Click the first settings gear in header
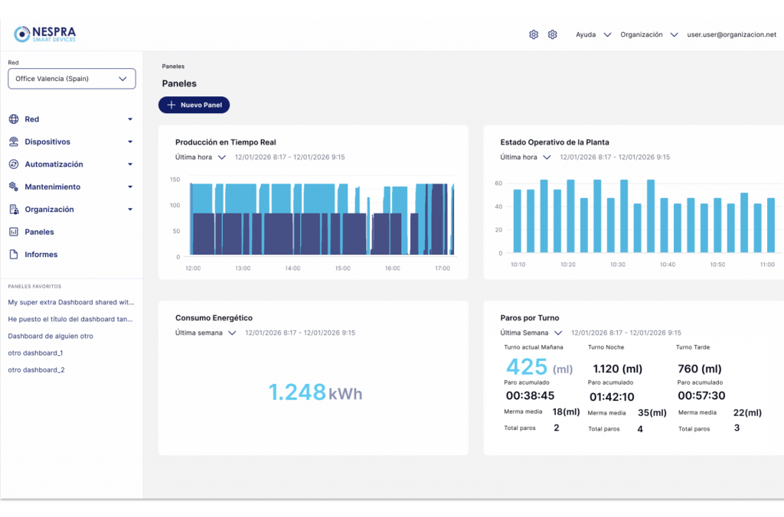Viewport: 784px width, 517px height. pos(534,34)
